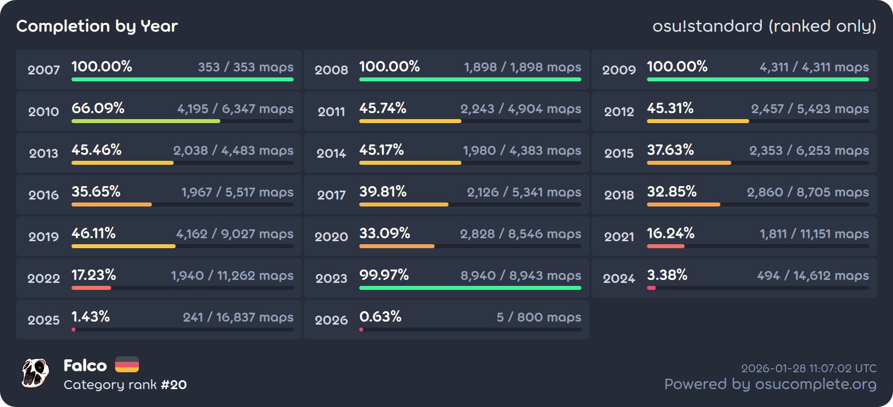Click the 2007 progress bar
Image resolution: width=893 pixels, height=407 pixels.
click(182, 79)
